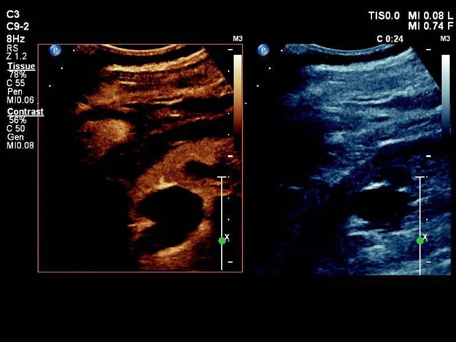Select the Tissue settings heading
This screenshot has height=342, width=456.
(21, 66)
